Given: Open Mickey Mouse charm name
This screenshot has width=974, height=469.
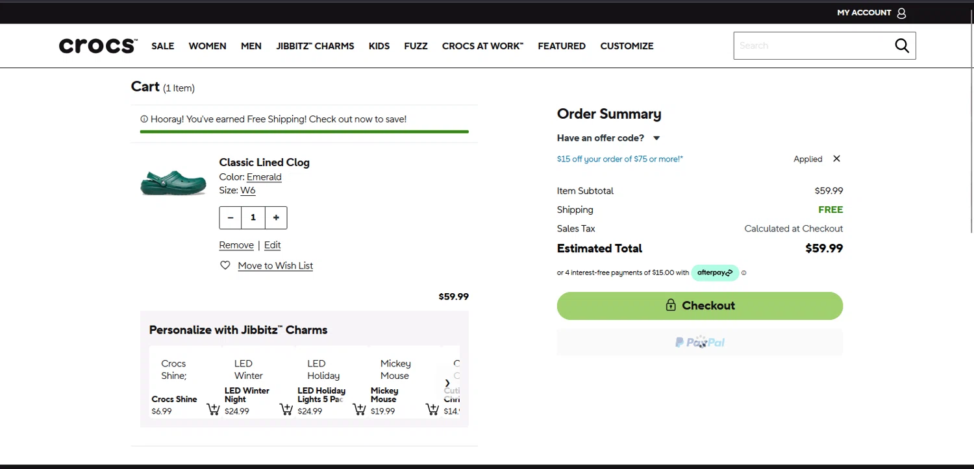Looking at the screenshot, I should point(384,395).
